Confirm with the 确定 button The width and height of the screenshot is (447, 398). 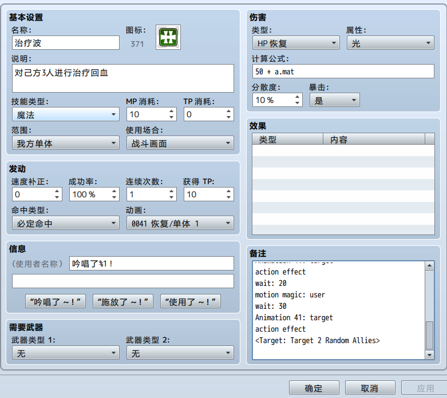point(314,388)
